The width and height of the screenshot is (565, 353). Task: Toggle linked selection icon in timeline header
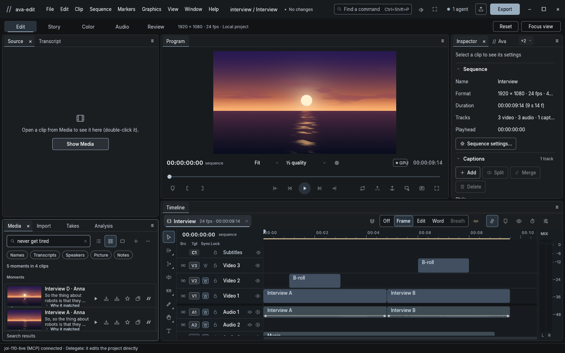click(492, 221)
